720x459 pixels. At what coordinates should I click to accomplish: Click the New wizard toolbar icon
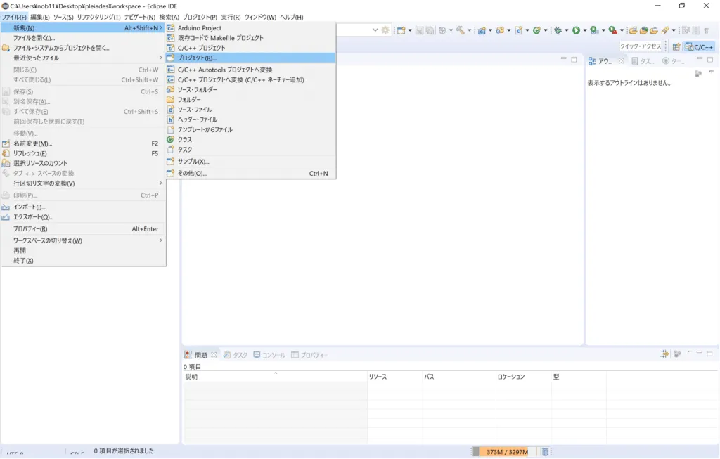[401, 30]
